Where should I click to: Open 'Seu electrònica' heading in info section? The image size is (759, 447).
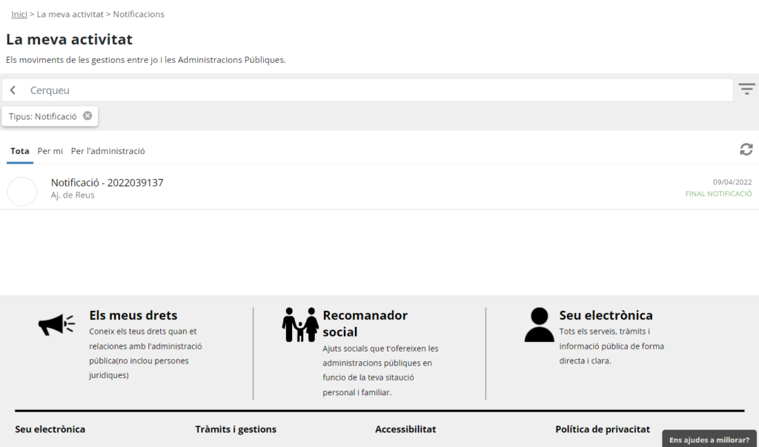click(606, 315)
